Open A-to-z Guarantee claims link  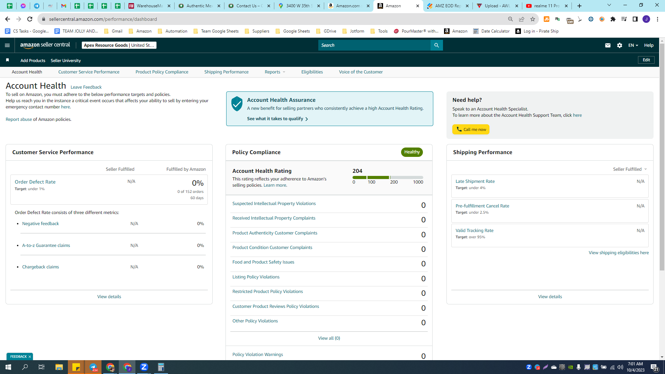tap(46, 246)
